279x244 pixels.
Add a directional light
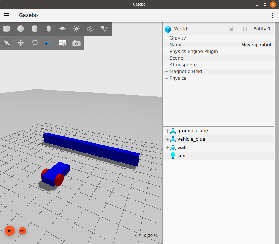tap(90, 29)
